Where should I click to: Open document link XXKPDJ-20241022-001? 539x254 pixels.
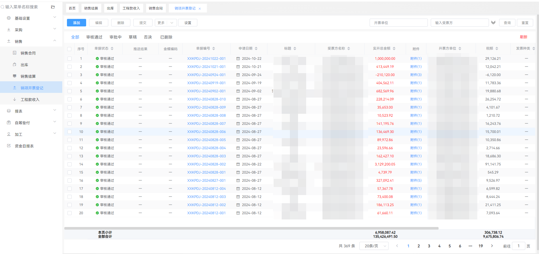pos(206,59)
